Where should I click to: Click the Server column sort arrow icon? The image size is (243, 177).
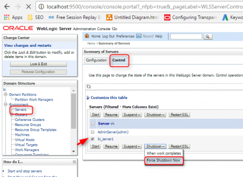[x=112, y=123]
